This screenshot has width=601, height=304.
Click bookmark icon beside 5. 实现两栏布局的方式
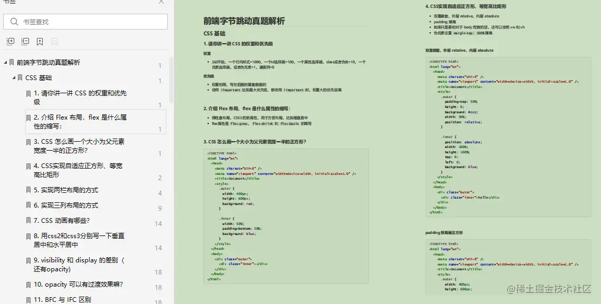point(28,190)
